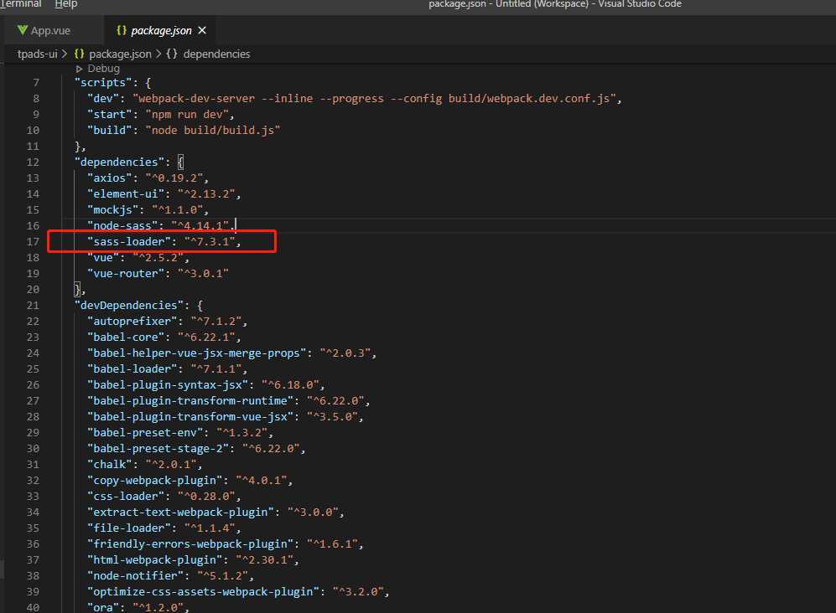Click the "npm run dev" value

(x=187, y=115)
